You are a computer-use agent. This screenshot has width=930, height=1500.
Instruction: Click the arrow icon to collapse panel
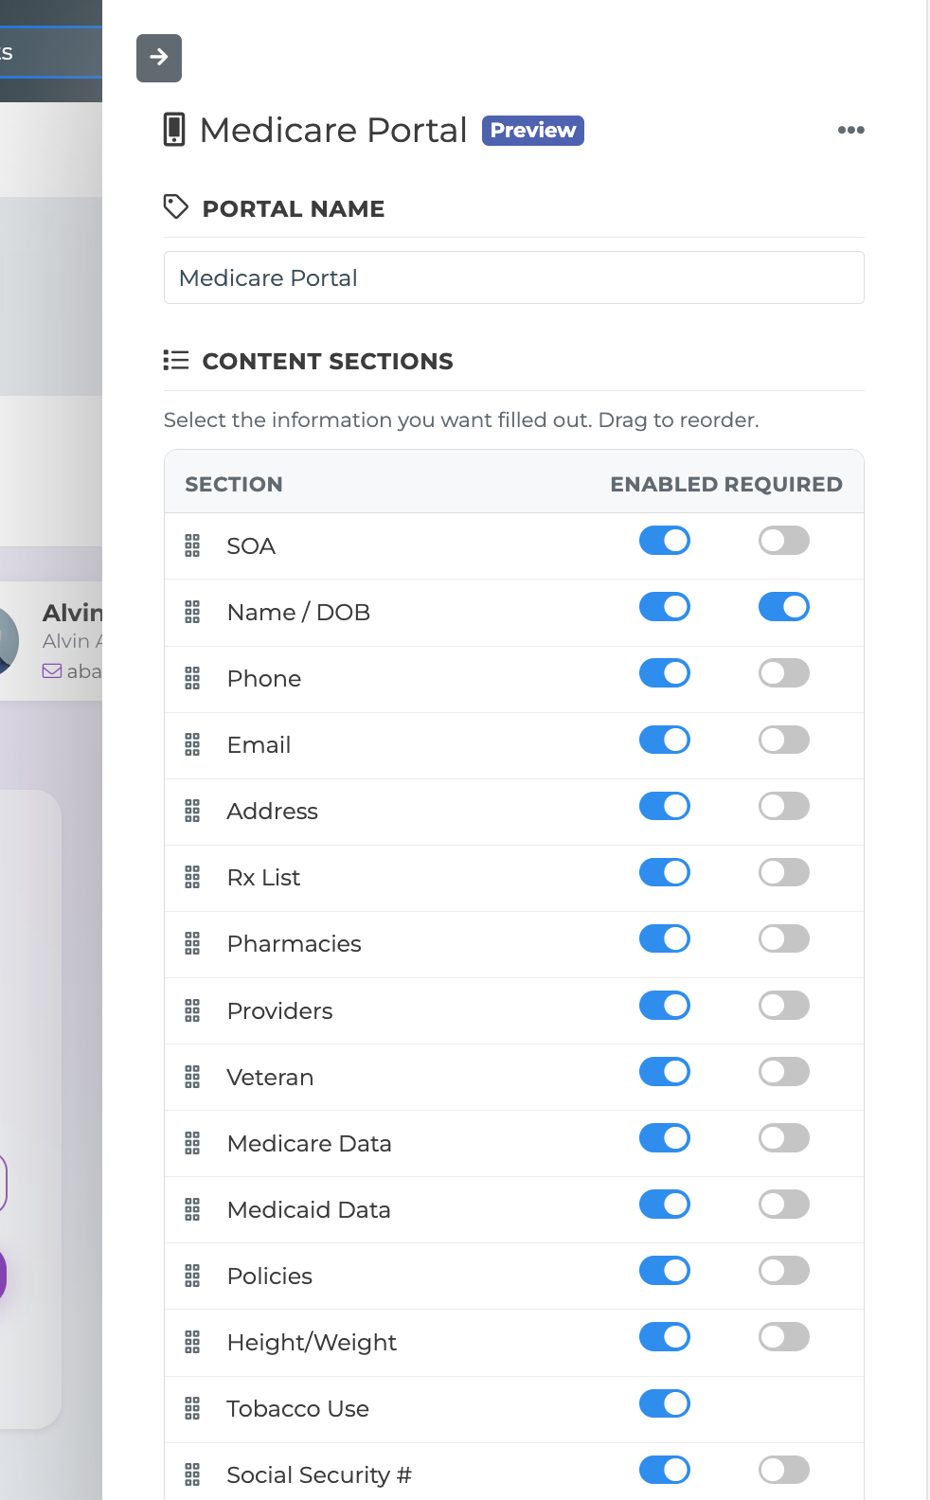(159, 58)
